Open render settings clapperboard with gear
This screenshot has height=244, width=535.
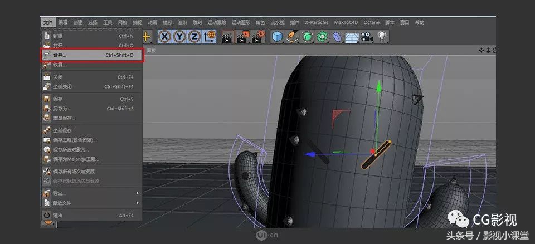[x=258, y=37]
